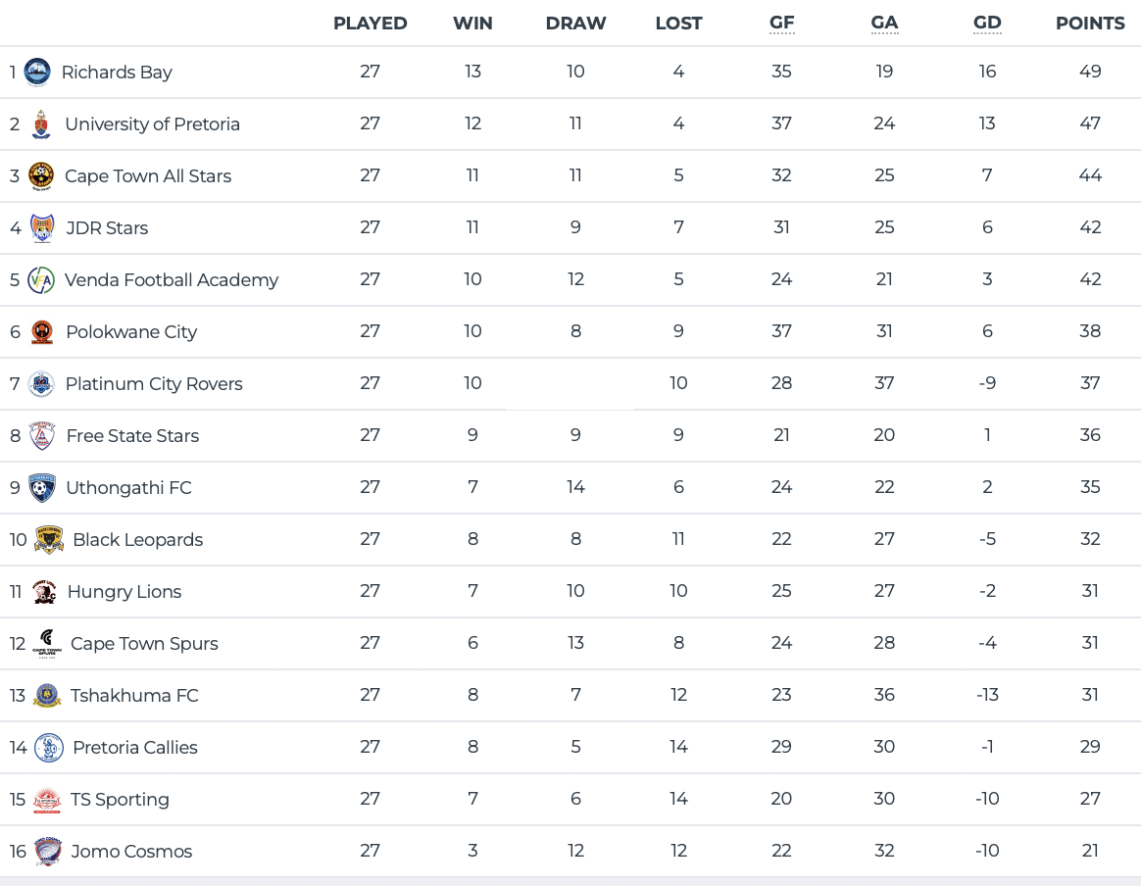The height and width of the screenshot is (886, 1141).
Task: Open the Free State Stars team link
Action: pos(132,436)
